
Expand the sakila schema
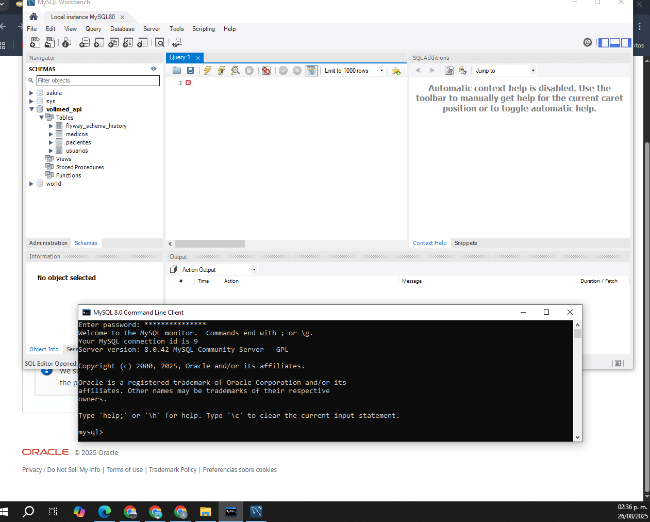(31, 93)
